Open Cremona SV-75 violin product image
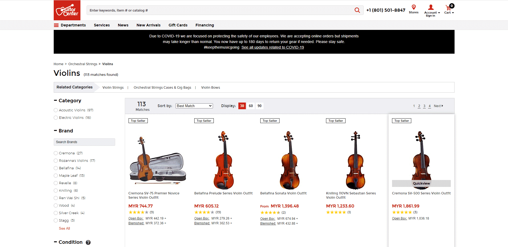Viewport: 508px width, 247px height. tap(158, 160)
